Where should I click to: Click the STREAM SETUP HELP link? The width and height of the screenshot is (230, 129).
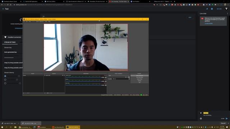click(x=19, y=28)
